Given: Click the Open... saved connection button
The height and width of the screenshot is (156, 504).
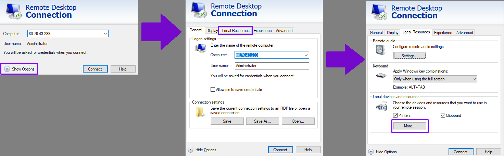Looking at the screenshot, I should click(x=298, y=121).
